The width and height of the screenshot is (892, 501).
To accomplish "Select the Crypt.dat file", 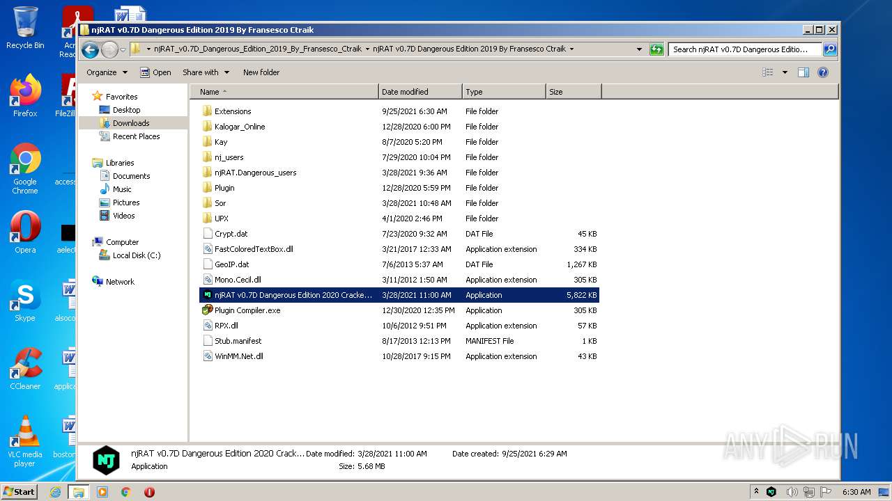I will [399, 234].
